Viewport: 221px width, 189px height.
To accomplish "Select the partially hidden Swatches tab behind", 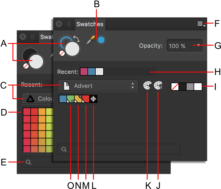I will click(46, 37).
